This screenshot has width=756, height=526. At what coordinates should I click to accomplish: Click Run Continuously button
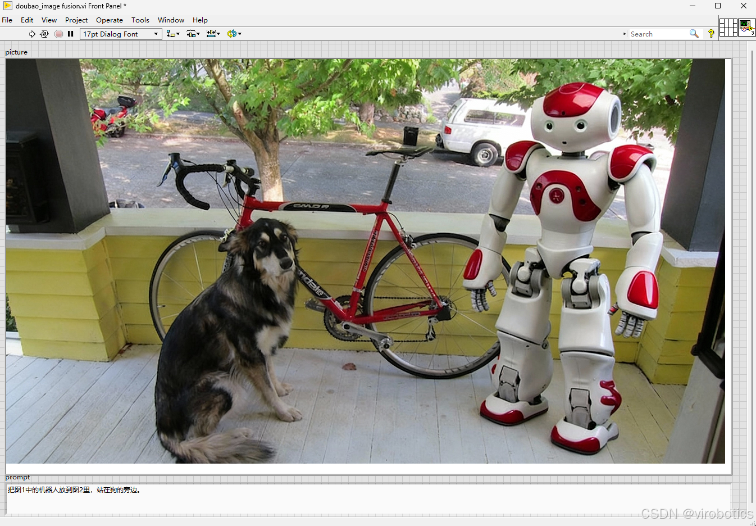44,34
